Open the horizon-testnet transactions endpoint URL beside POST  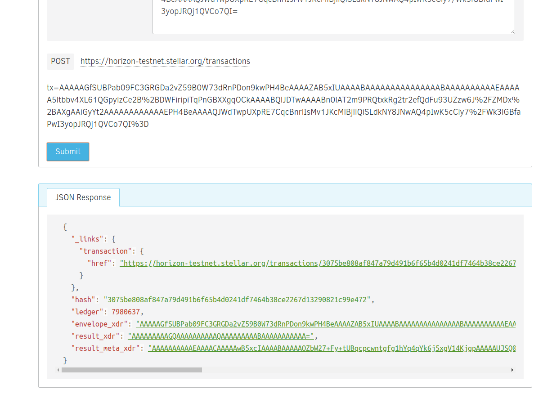[165, 61]
